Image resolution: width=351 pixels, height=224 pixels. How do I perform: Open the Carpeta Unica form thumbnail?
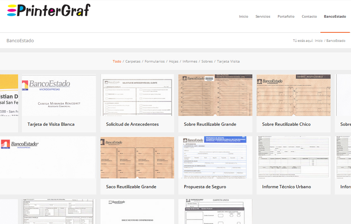point(215,211)
